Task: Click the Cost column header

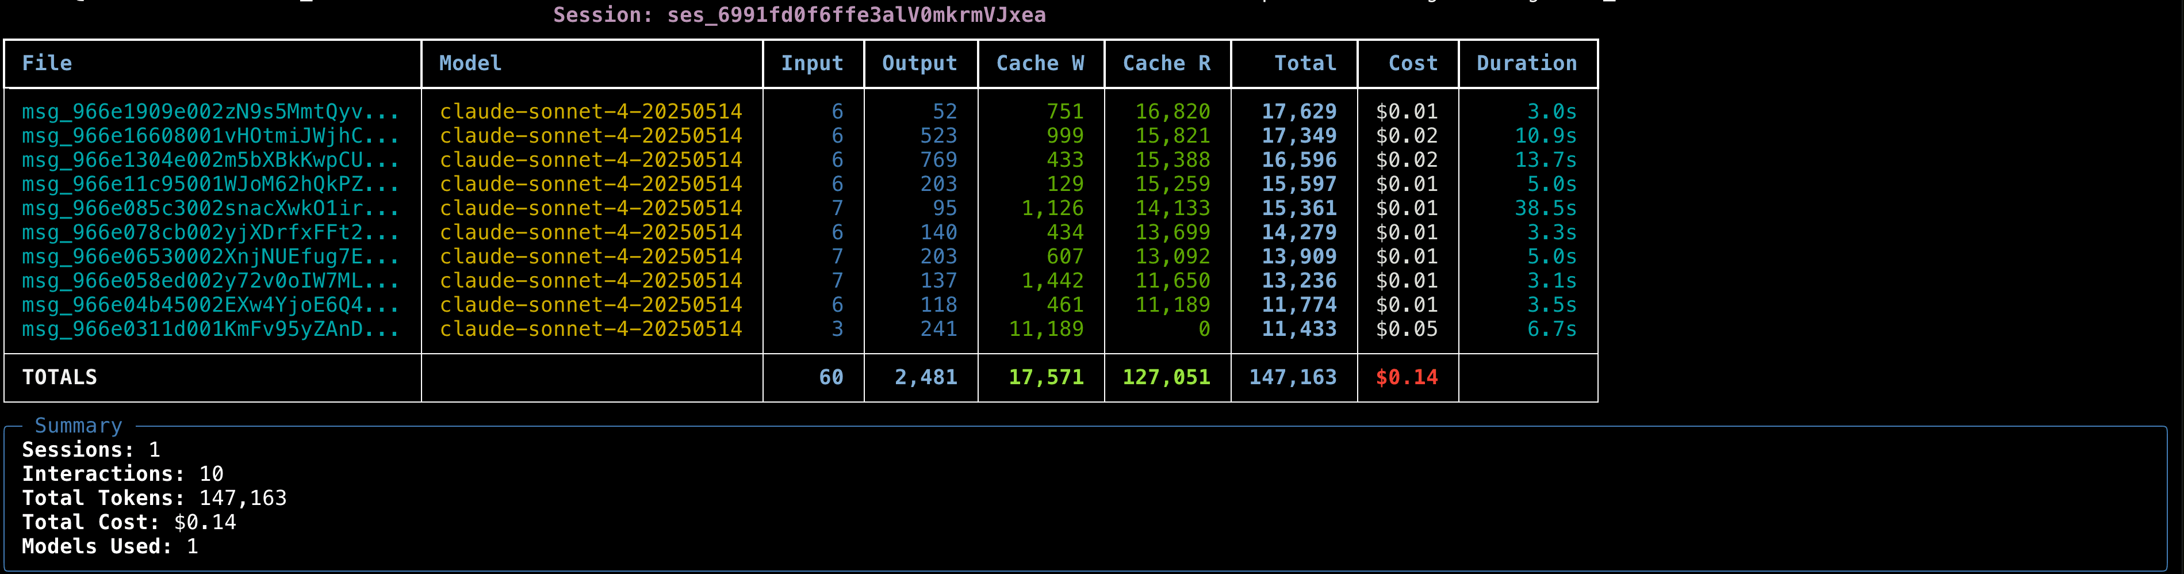Action: [1412, 63]
